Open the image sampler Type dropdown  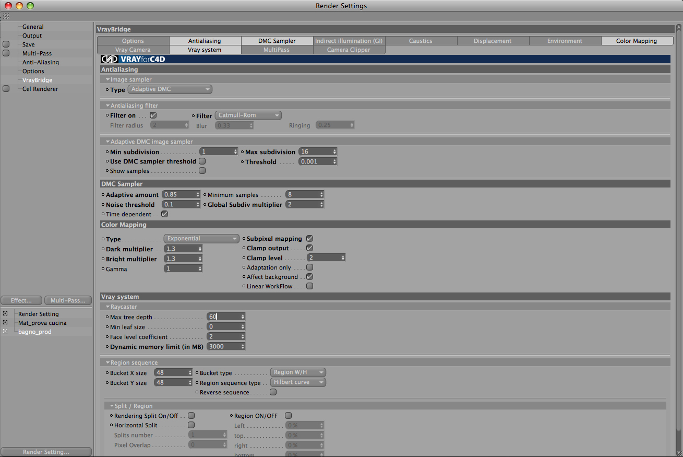(x=170, y=89)
